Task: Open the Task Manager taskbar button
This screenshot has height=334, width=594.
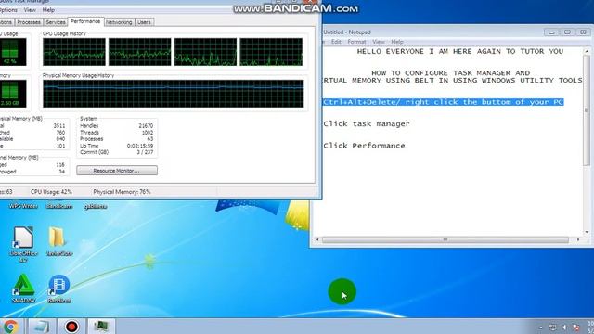Action: (x=101, y=327)
